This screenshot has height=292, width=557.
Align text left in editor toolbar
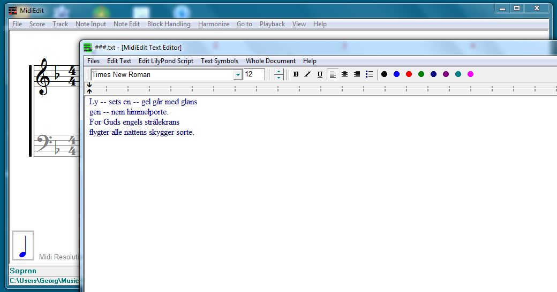pyautogui.click(x=333, y=74)
